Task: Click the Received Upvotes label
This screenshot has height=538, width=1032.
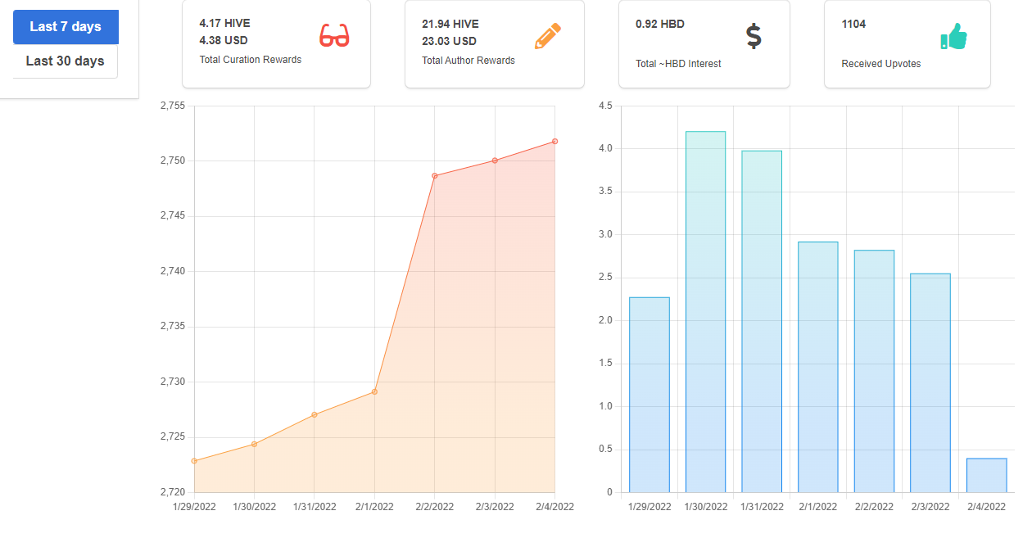Action: pos(881,64)
